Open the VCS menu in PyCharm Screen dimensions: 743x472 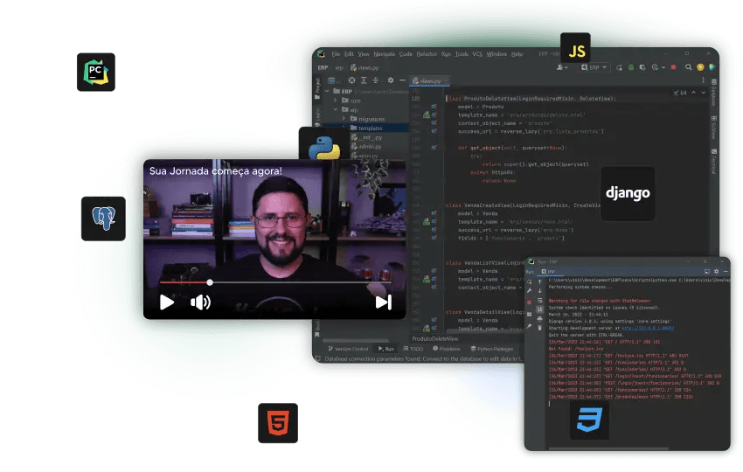click(477, 54)
